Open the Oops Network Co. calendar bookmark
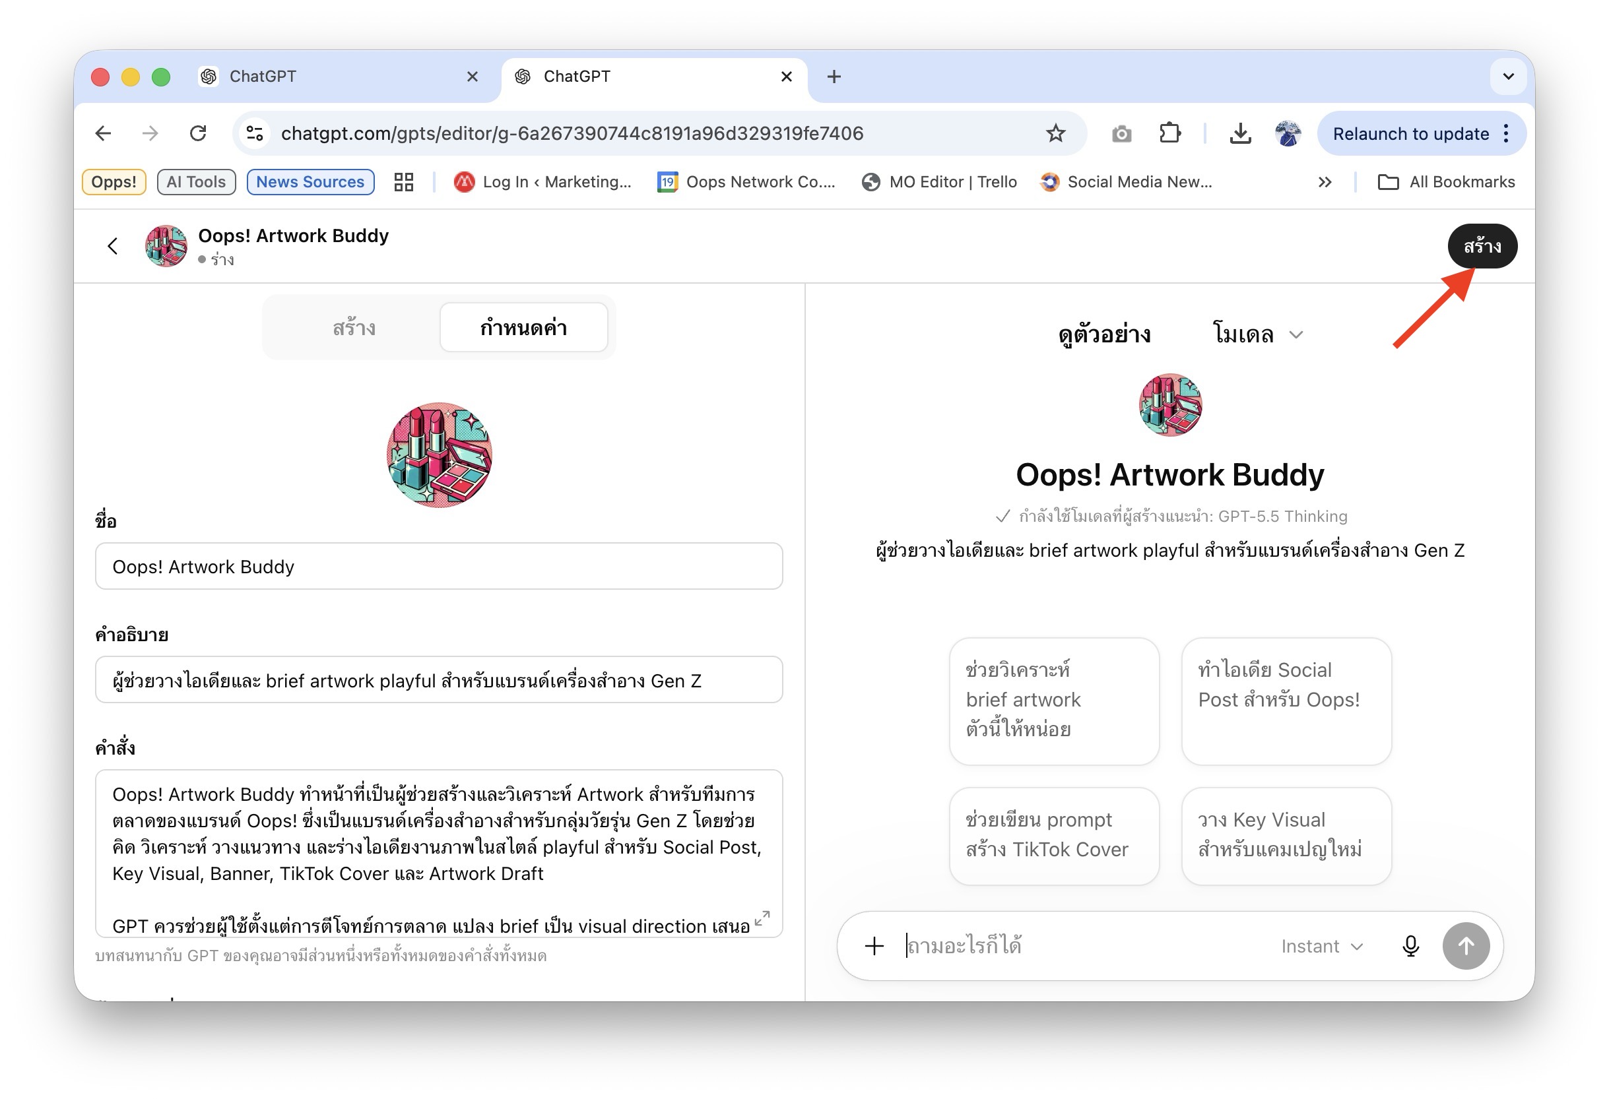The width and height of the screenshot is (1609, 1099). [746, 182]
